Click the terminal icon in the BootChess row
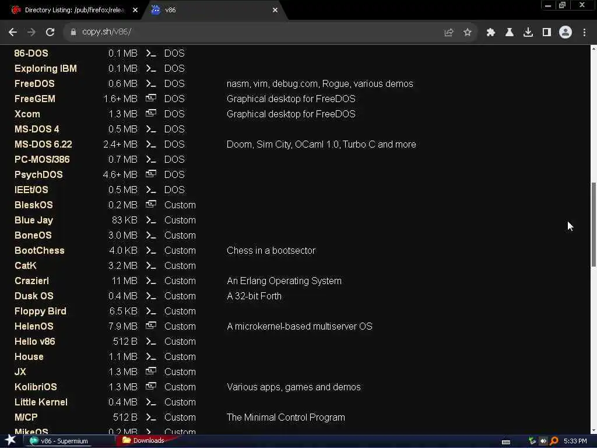The height and width of the screenshot is (448, 597). click(x=151, y=251)
